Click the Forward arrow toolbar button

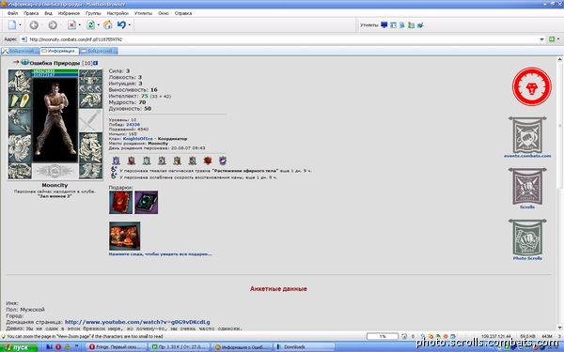coord(53,25)
